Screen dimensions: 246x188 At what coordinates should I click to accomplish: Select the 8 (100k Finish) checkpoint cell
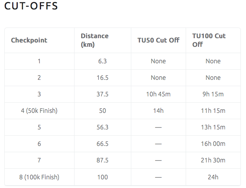coord(39,177)
